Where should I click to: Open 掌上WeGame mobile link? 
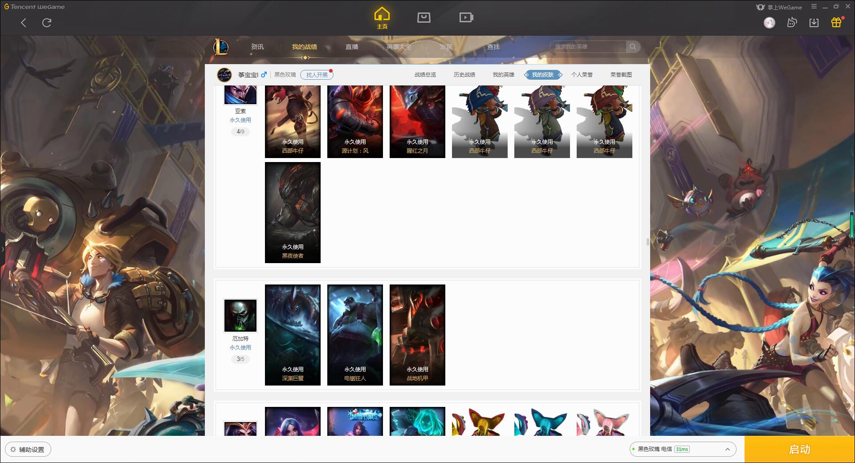pos(779,7)
